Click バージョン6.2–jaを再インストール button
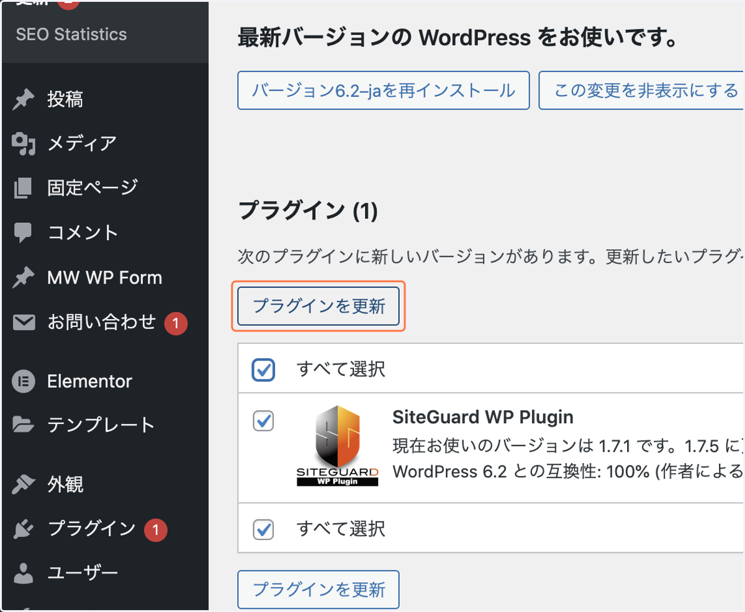This screenshot has width=745, height=612. (x=384, y=91)
